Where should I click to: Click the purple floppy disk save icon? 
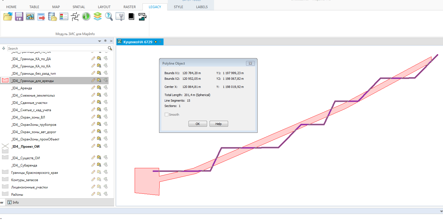point(19,17)
